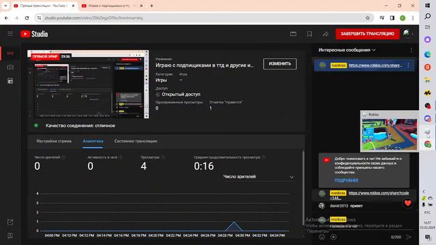Open the Chrome side panel icon
Image resolution: width=436 pixels, height=245 pixels.
tap(392, 18)
